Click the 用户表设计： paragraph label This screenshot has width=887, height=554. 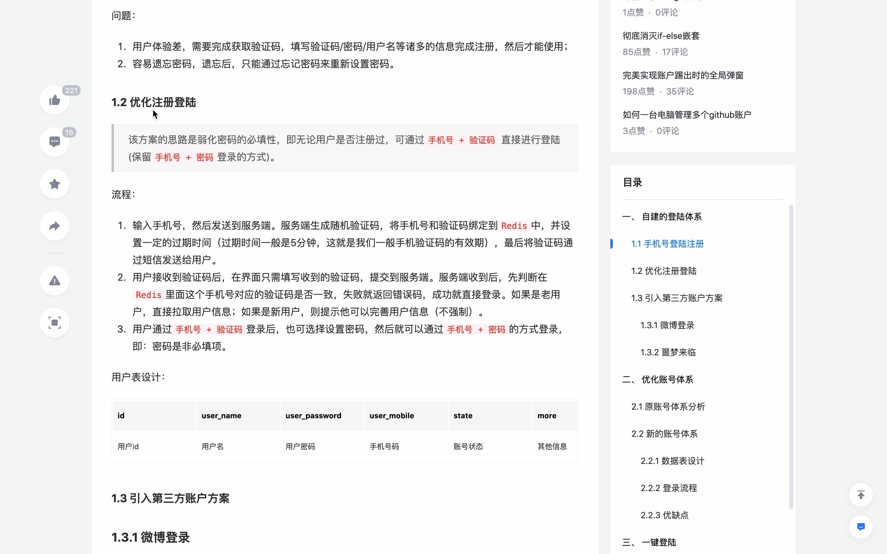[139, 377]
